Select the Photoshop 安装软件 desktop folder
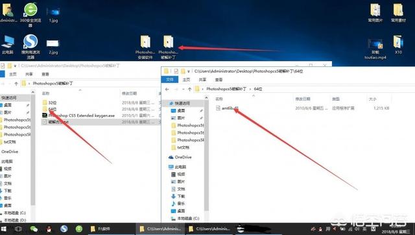 click(145, 47)
